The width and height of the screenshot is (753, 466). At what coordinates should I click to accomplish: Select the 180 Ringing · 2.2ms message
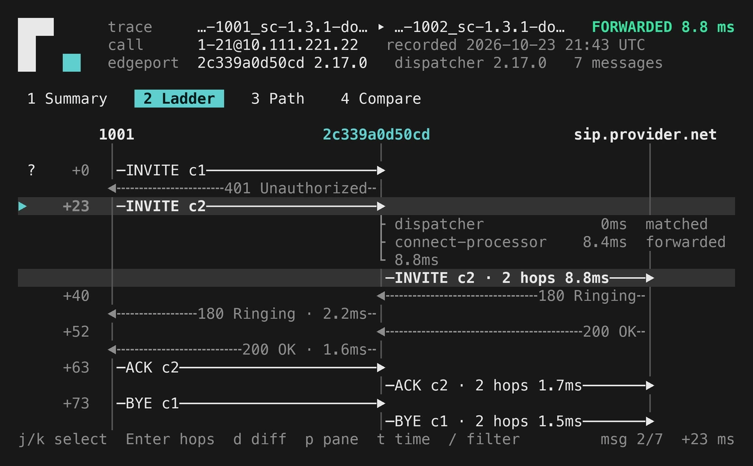pyautogui.click(x=242, y=314)
